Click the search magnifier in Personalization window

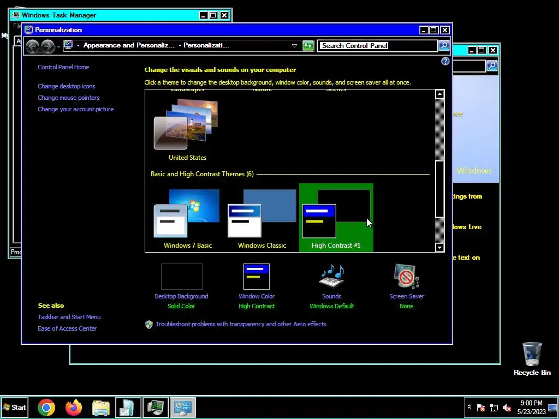(x=444, y=46)
